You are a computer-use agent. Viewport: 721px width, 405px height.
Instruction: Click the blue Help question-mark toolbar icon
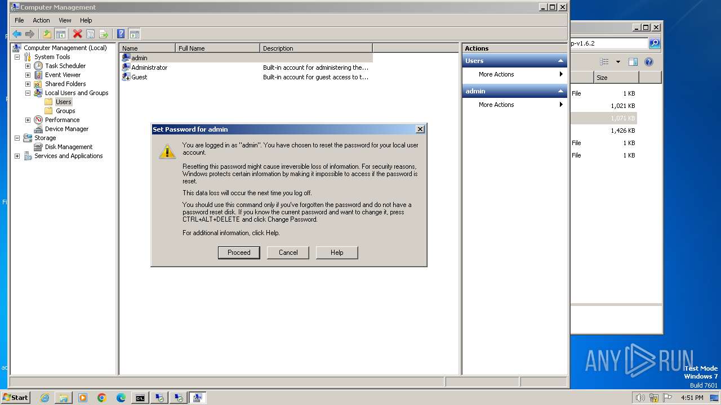click(121, 34)
